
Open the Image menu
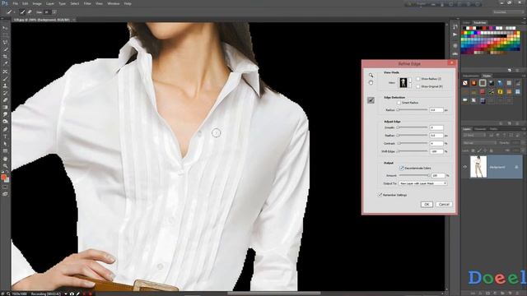pos(37,3)
